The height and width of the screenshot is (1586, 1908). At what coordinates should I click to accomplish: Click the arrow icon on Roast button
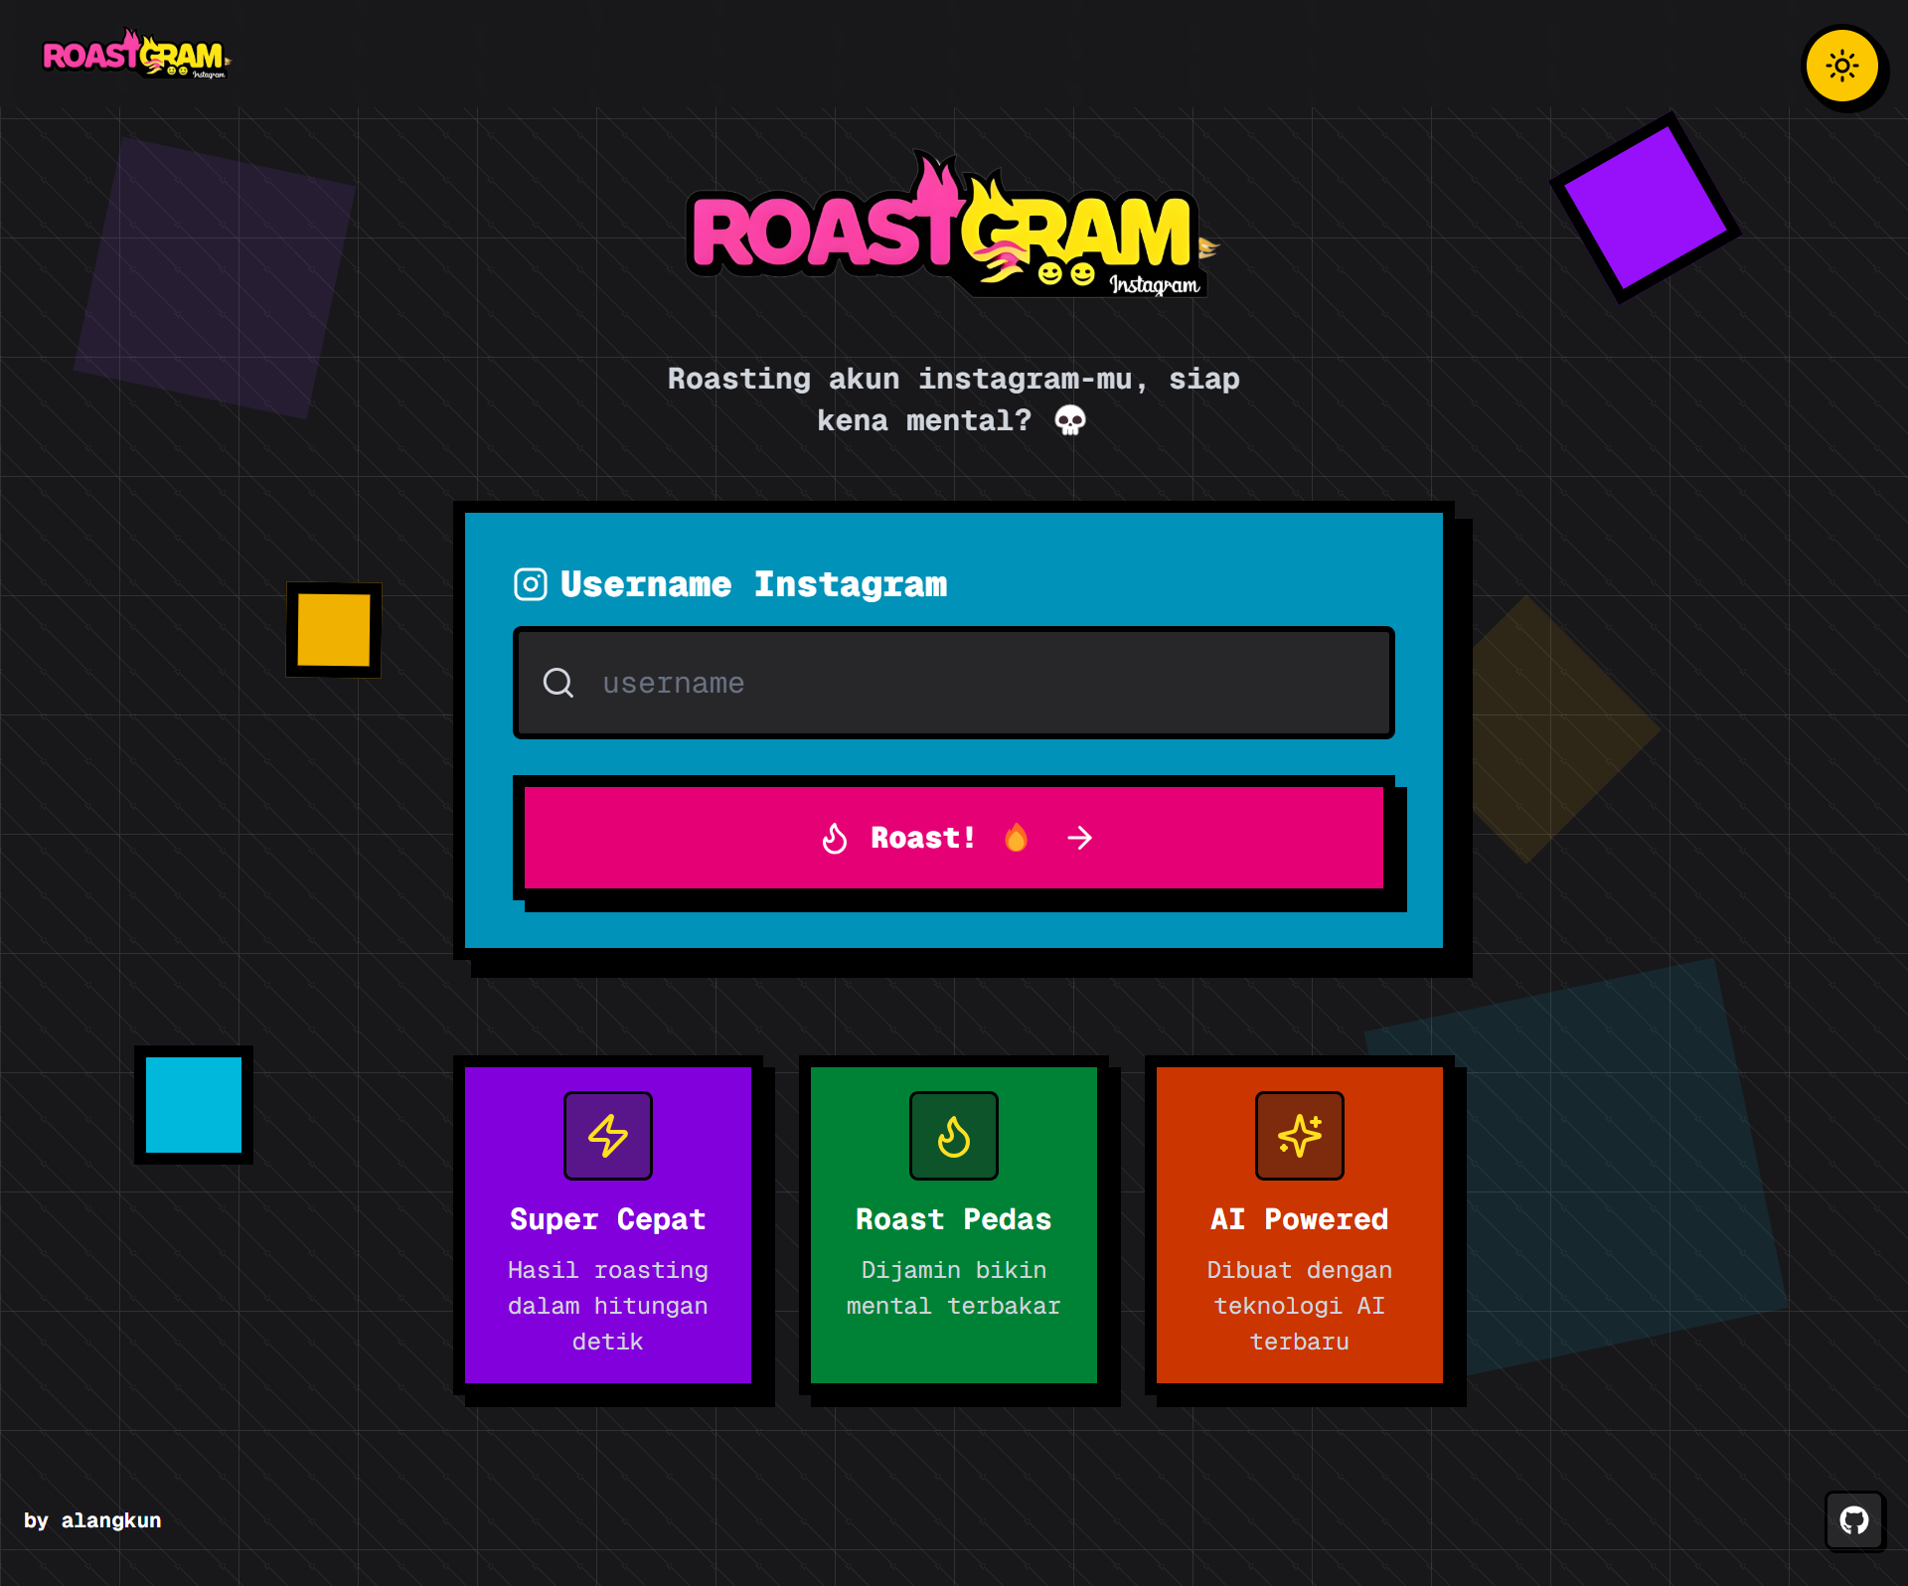1079,839
